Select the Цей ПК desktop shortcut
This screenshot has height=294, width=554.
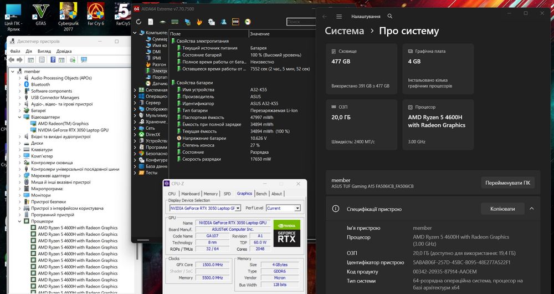pos(13,16)
